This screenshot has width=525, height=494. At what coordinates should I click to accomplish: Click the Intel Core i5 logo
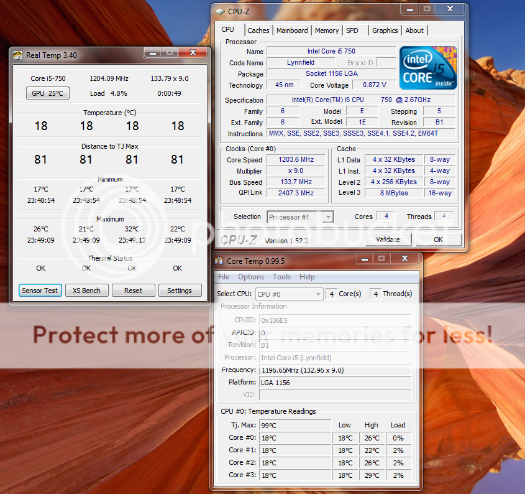coord(428,68)
